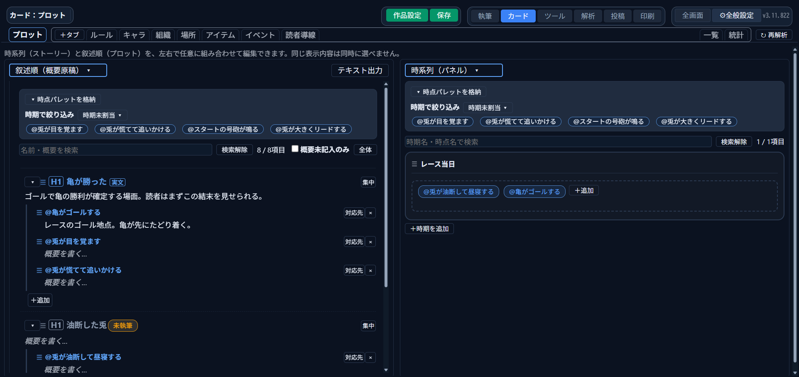Open 時系列（パネル） view dropdown
Viewport: 799px width, 377px height.
[x=454, y=70]
